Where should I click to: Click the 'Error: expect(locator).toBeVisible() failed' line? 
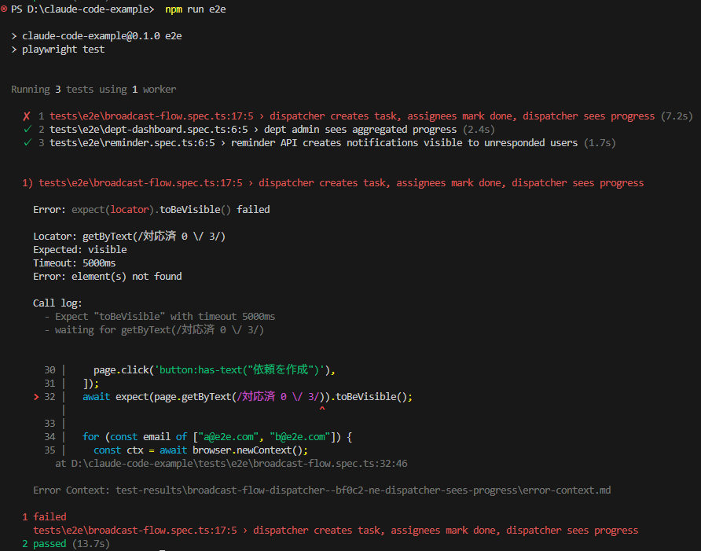[x=152, y=210]
